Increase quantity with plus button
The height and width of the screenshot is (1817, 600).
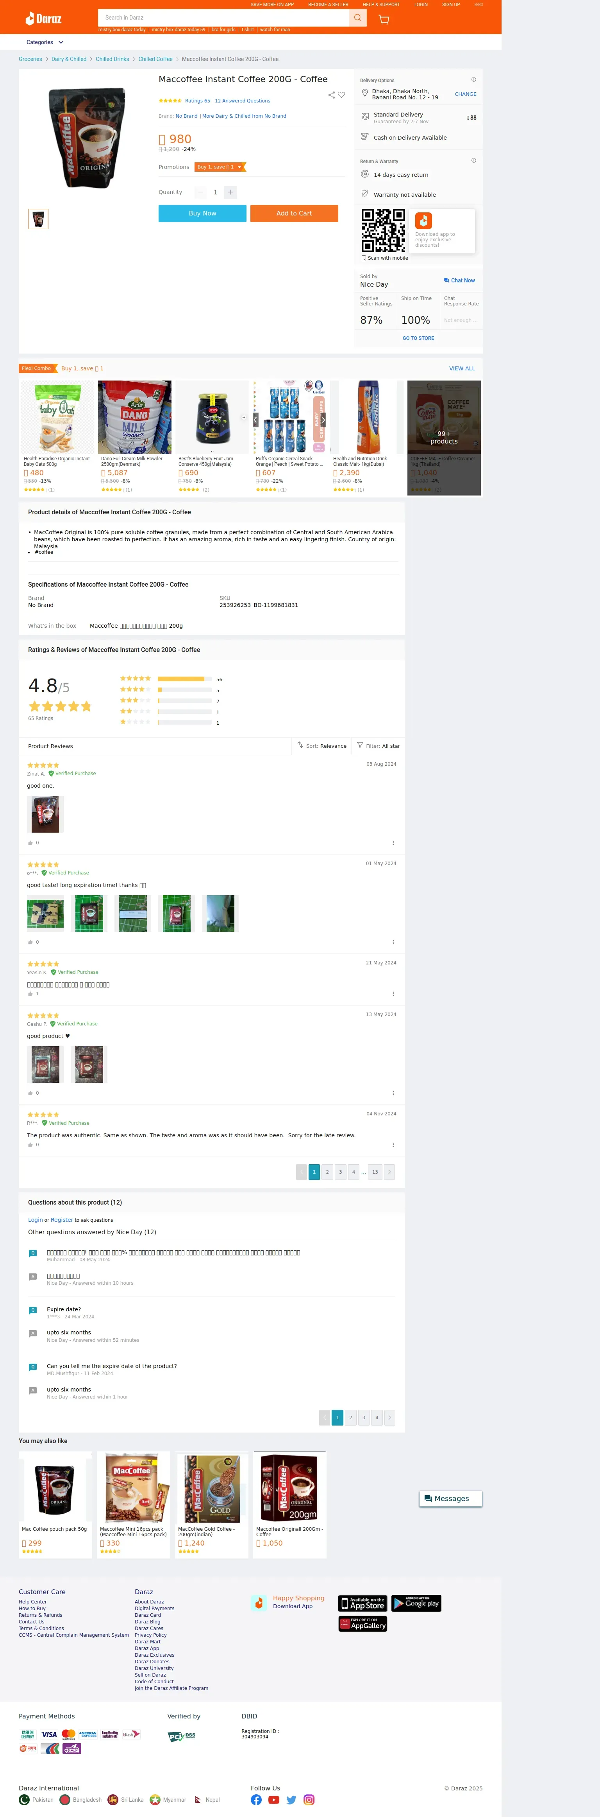tap(230, 192)
